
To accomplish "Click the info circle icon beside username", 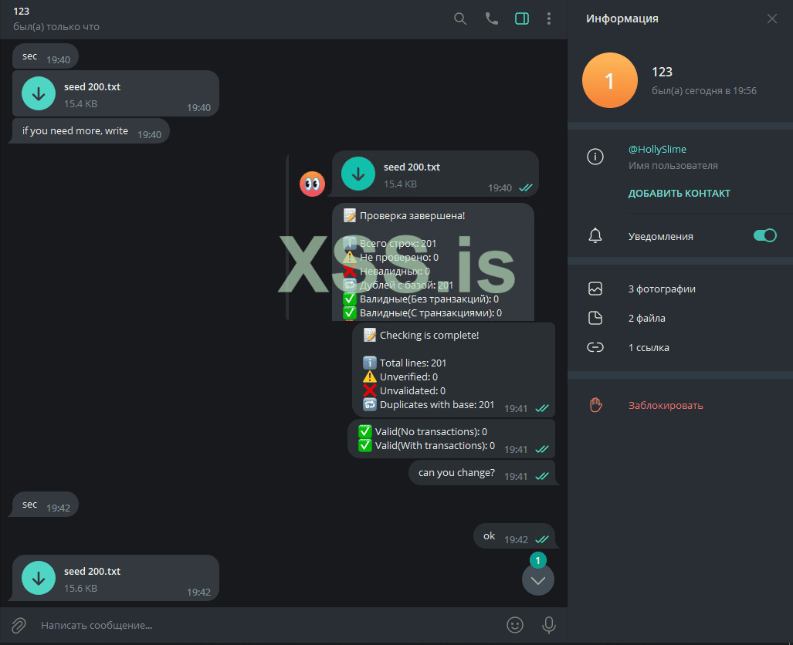I will coord(595,157).
